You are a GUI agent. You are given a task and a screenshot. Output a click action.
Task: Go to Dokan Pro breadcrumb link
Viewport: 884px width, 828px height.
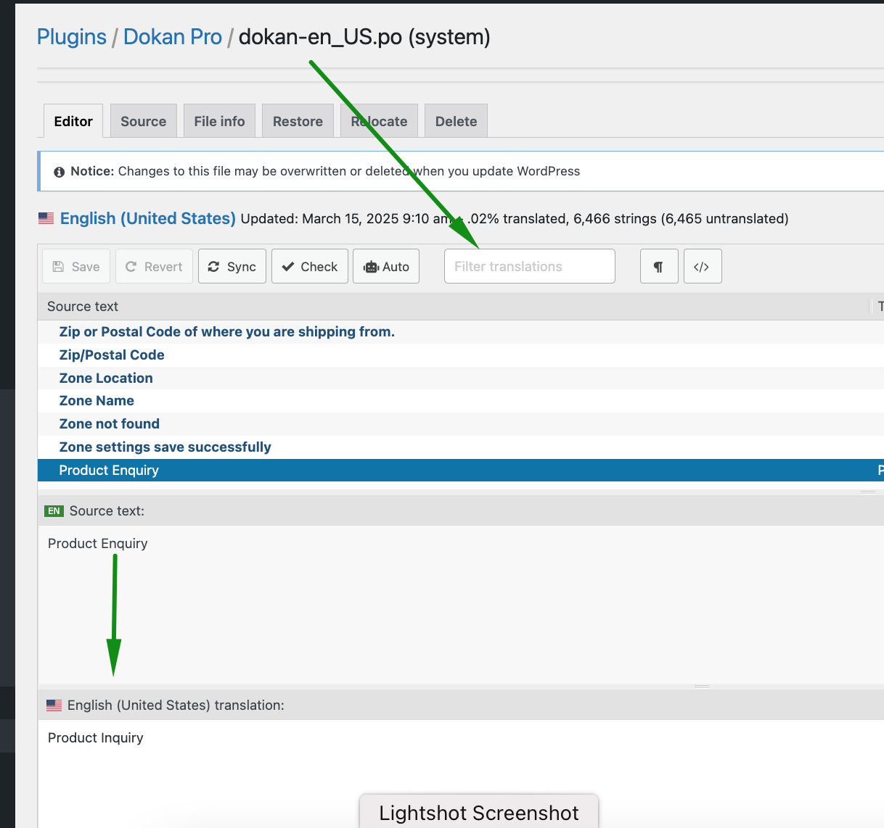tap(173, 37)
